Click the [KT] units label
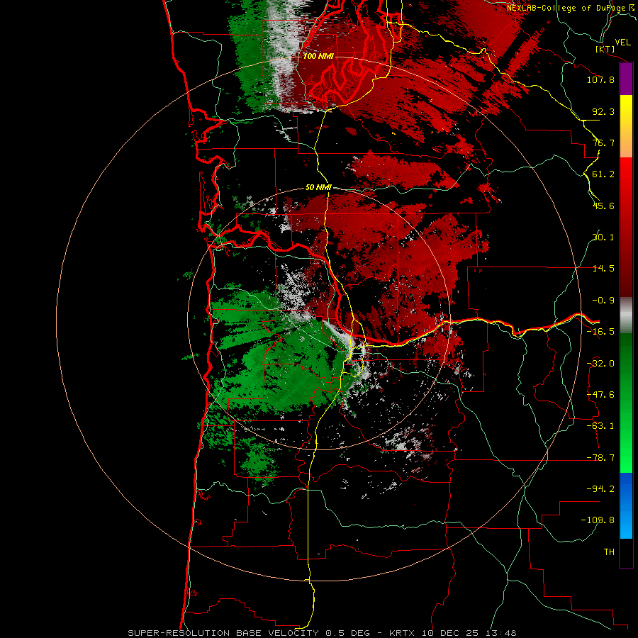This screenshot has width=638, height=638. 605,49
